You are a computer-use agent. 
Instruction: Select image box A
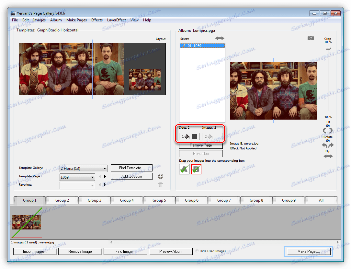point(184,169)
